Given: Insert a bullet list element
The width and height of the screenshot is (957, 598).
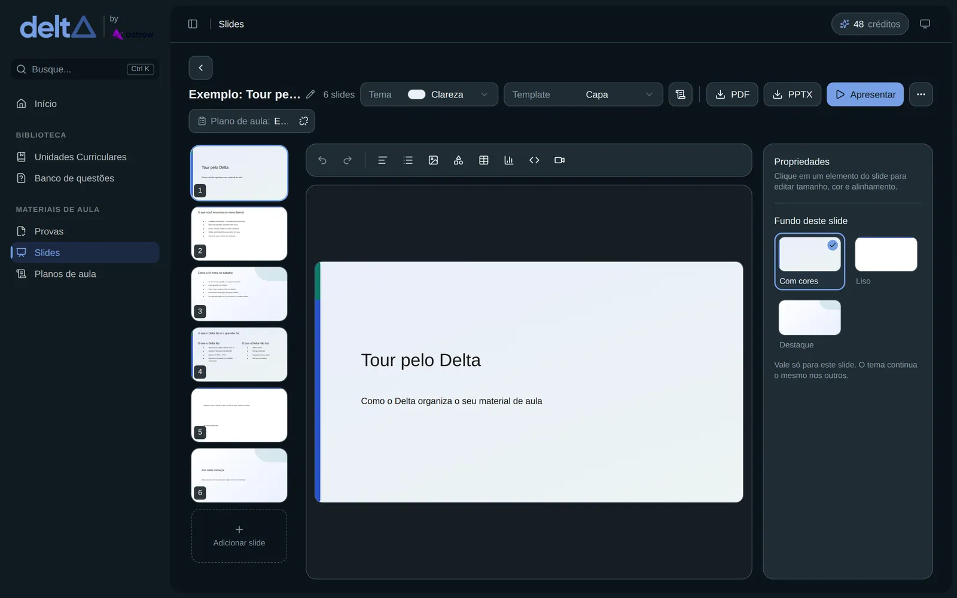Looking at the screenshot, I should point(408,160).
